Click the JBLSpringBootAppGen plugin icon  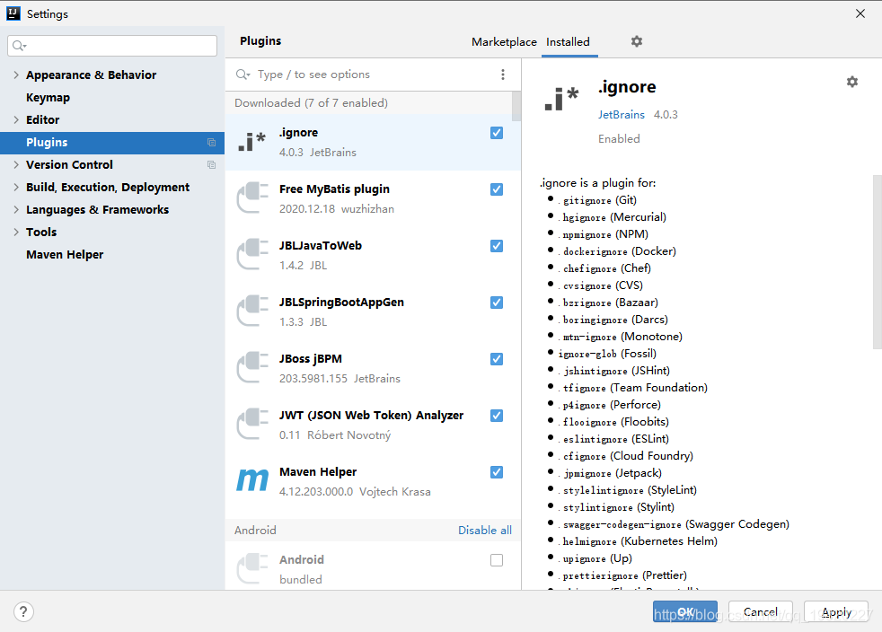(251, 311)
